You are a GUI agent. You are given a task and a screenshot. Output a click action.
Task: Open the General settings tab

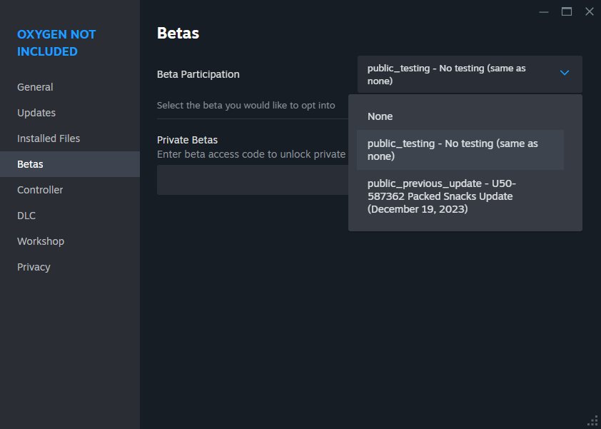click(x=35, y=87)
